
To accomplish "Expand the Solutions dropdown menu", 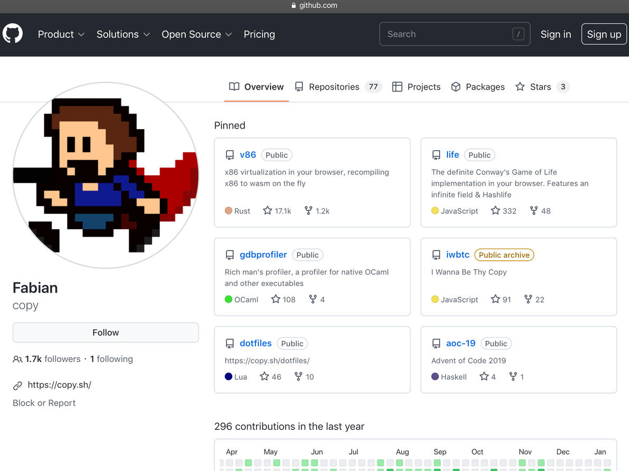I will tap(123, 34).
